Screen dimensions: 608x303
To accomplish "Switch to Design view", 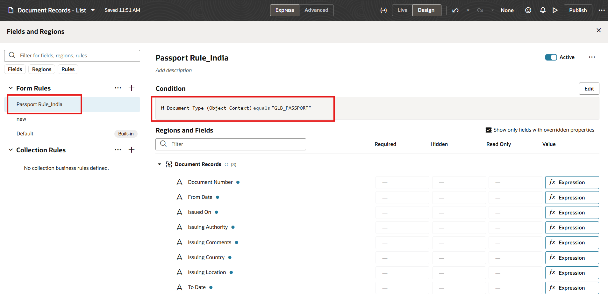I will (x=426, y=10).
